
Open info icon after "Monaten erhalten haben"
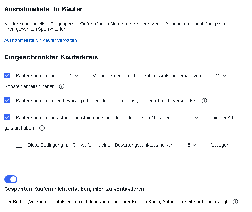pyautogui.click(x=62, y=86)
